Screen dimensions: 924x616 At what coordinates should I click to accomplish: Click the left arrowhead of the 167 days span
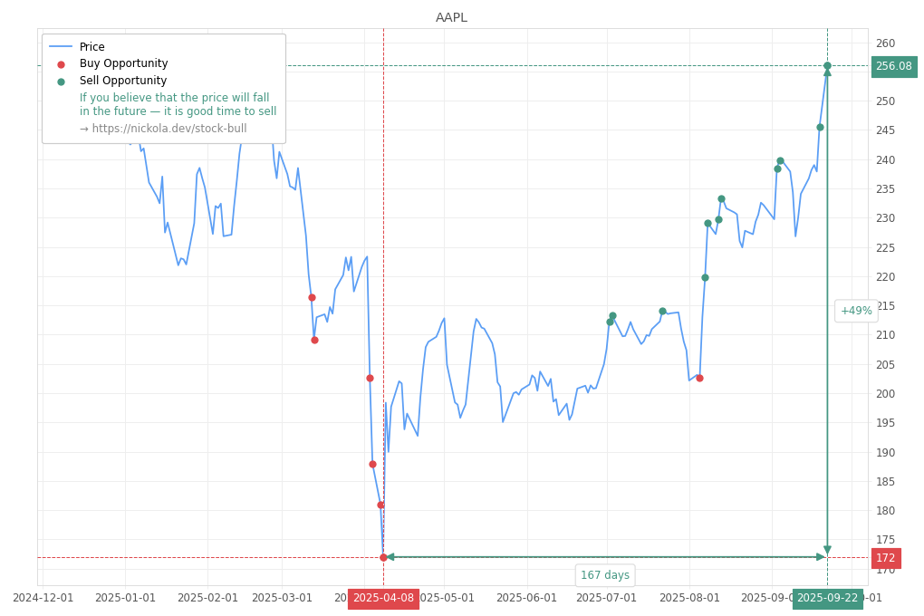390,557
